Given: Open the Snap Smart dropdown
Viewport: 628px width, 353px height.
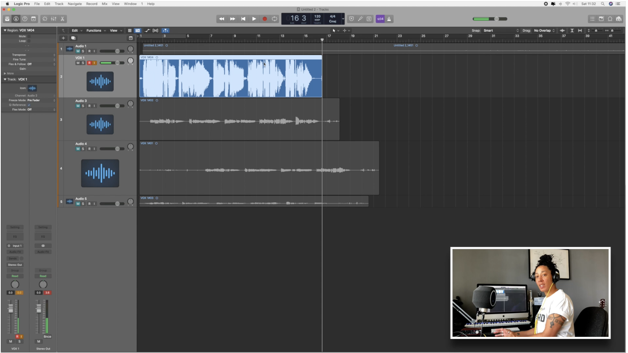Looking at the screenshot, I should [501, 31].
